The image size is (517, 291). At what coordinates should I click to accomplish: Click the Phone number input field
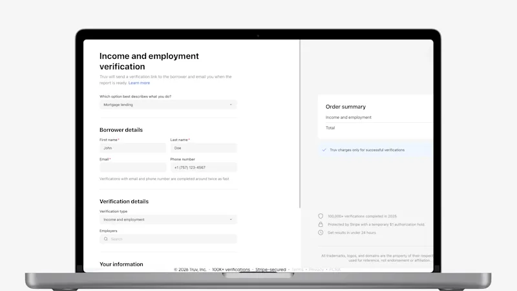point(204,167)
